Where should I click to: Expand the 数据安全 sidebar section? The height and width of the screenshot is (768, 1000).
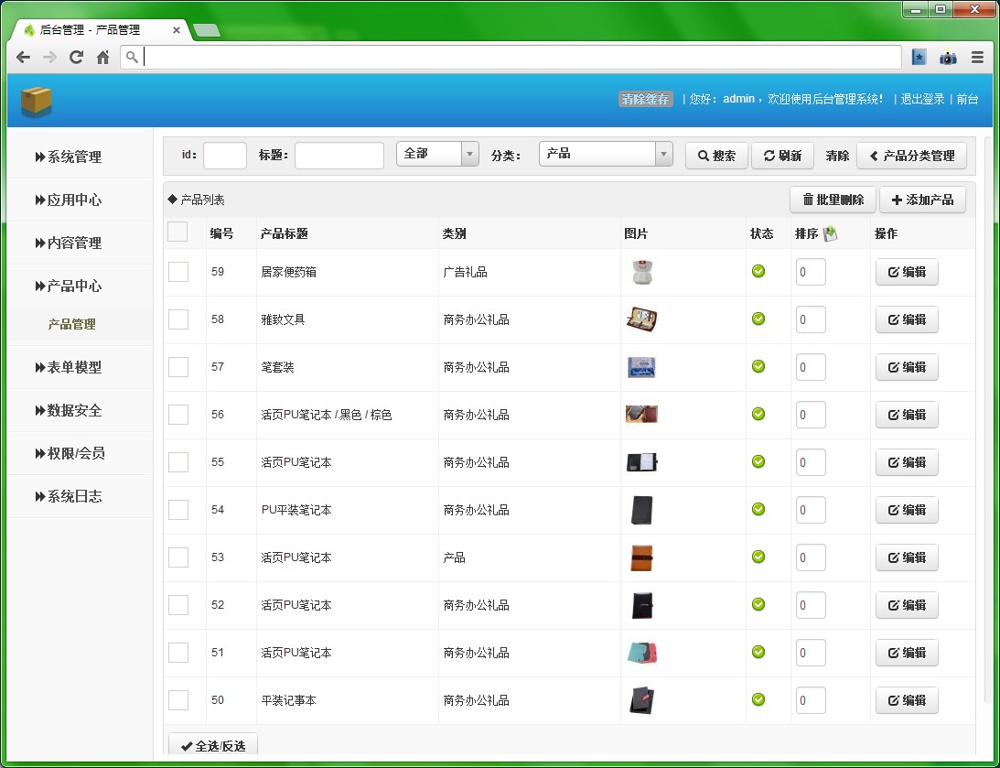[69, 410]
